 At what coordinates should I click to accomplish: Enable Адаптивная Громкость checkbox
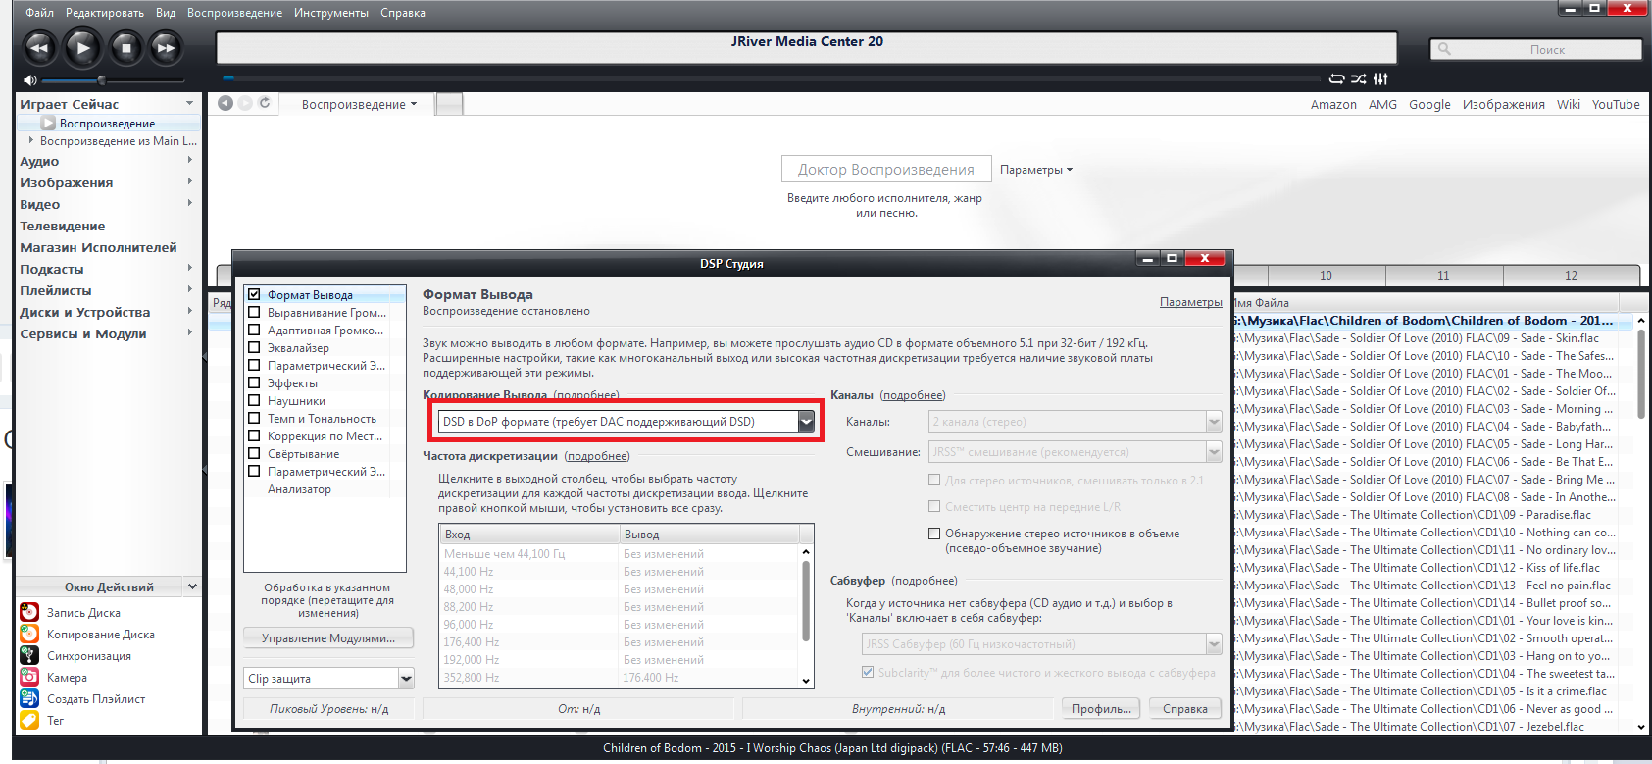[254, 330]
